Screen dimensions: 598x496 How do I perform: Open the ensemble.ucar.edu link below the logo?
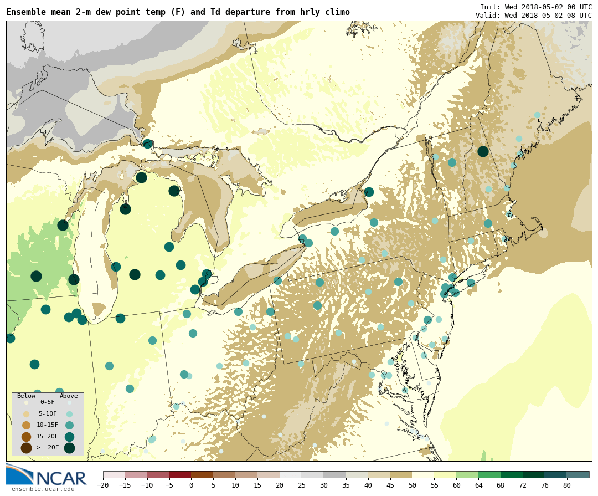point(43,489)
